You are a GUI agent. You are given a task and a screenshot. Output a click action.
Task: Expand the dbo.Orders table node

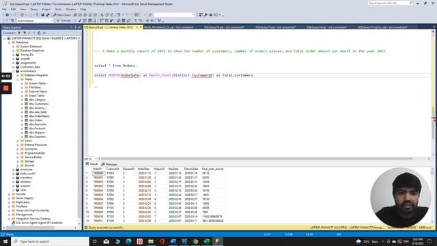pyautogui.click(x=23, y=120)
